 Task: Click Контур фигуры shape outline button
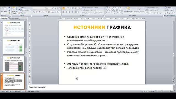pos(152,10)
